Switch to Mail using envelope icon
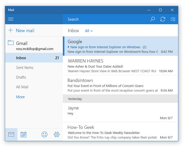The width and height of the screenshot is (186, 149). 11,134
